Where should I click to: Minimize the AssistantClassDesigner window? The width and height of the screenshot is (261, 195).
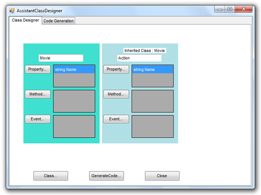(x=219, y=9)
